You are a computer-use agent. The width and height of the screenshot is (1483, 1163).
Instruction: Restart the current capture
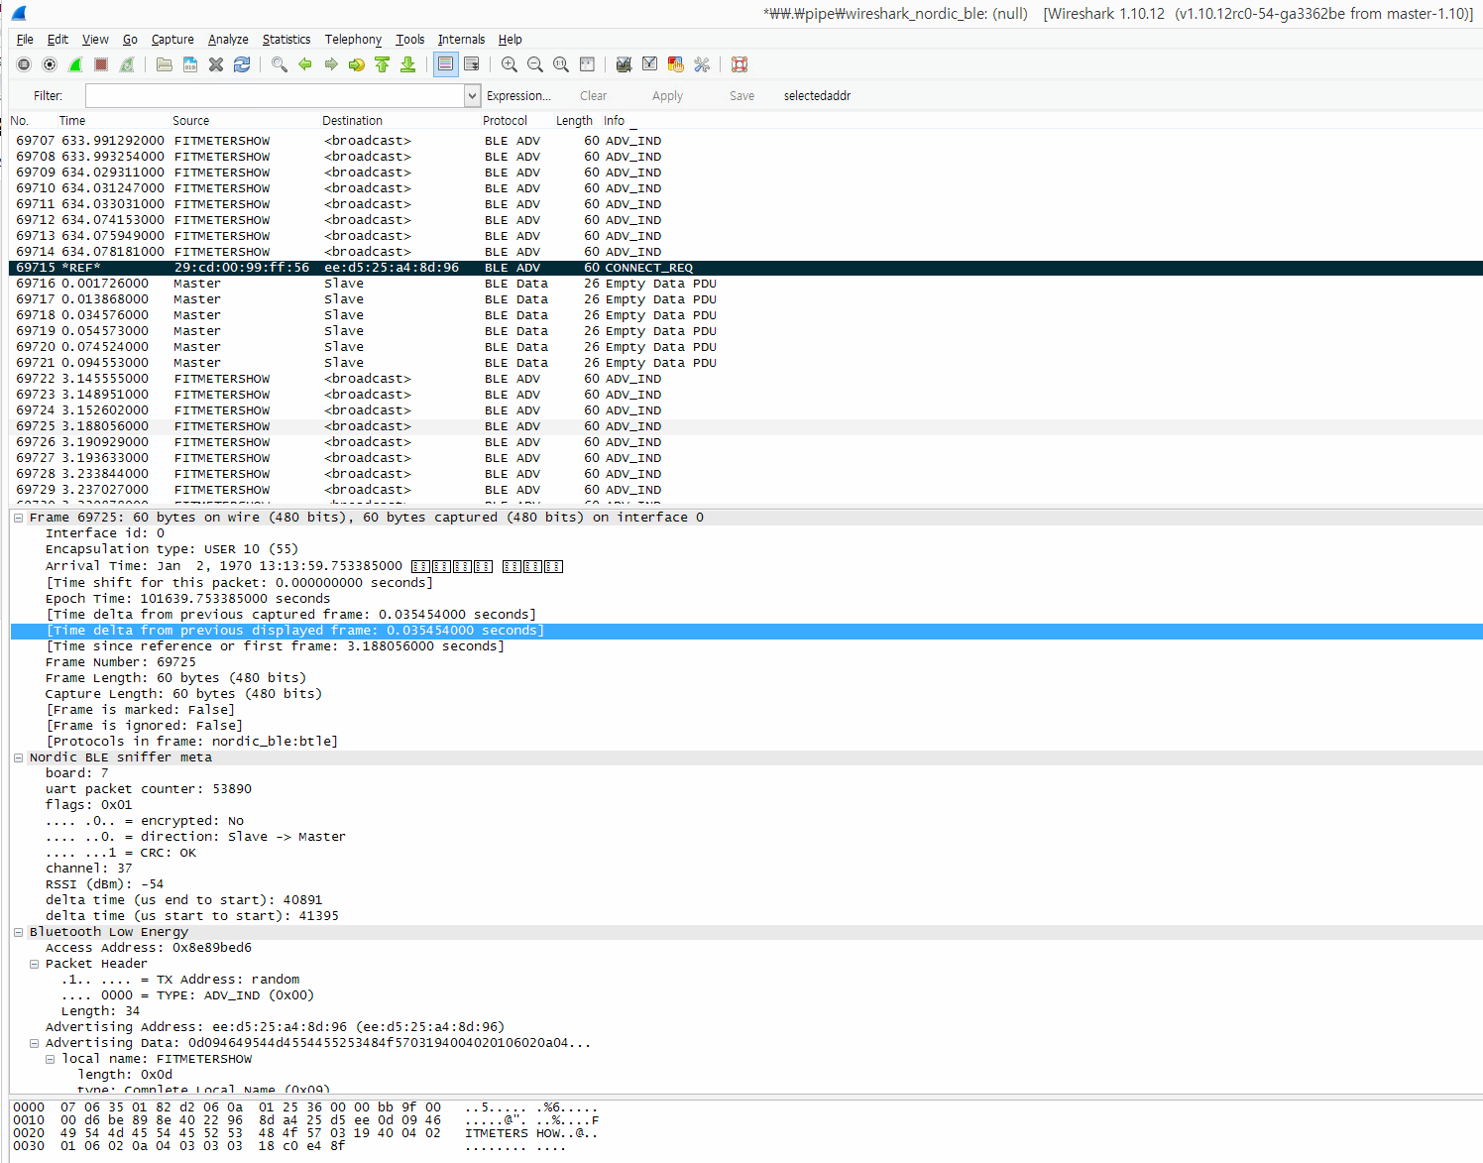(127, 64)
